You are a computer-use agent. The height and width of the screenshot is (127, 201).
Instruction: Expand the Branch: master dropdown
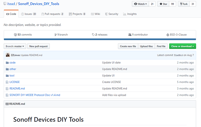(x=15, y=46)
